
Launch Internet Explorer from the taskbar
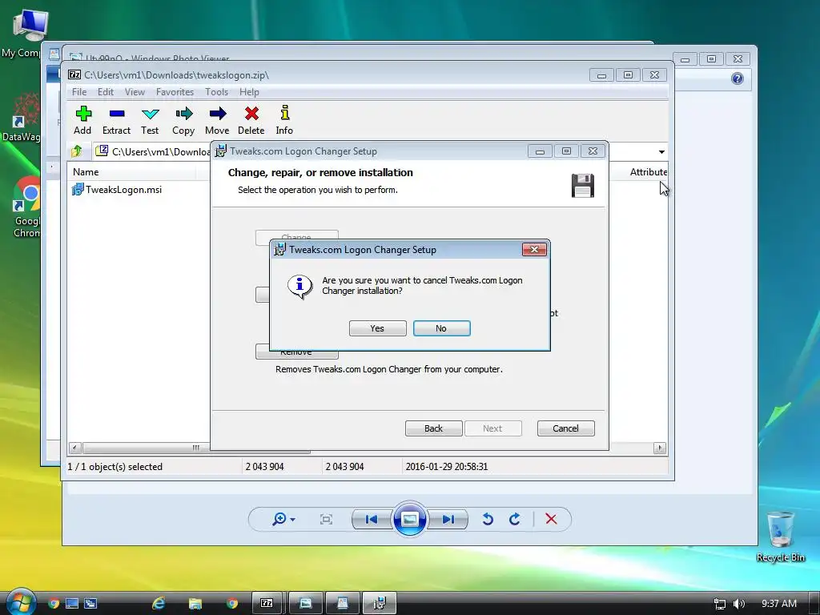(159, 604)
